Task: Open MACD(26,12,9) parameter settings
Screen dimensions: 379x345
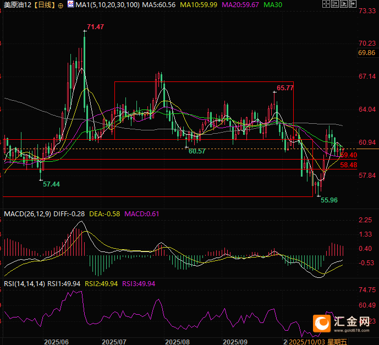Action: click(x=27, y=213)
